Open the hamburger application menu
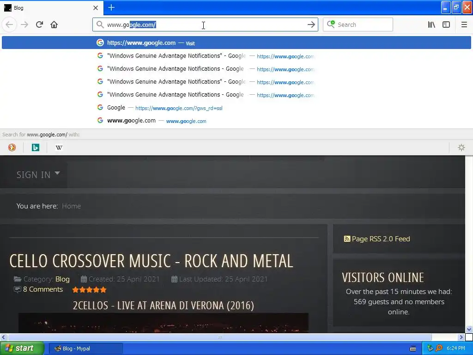Viewport: 473px width, 355px height. click(464, 25)
